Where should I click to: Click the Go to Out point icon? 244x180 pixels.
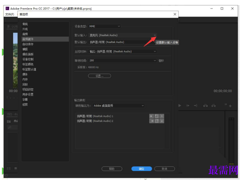click(196, 105)
